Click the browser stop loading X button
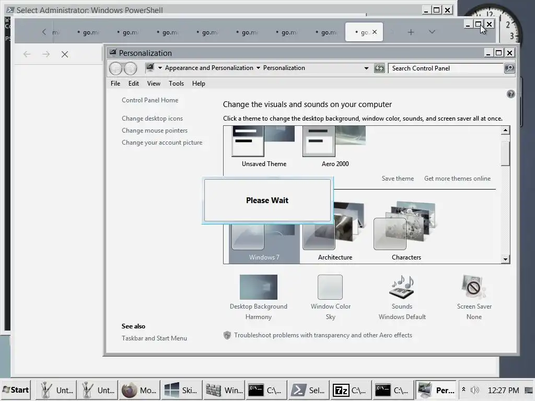This screenshot has height=401, width=535. click(x=65, y=54)
